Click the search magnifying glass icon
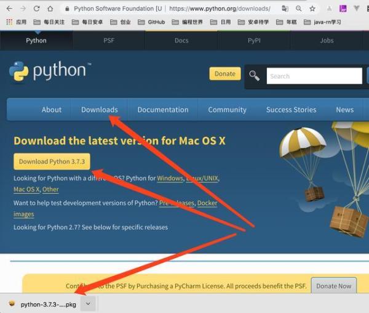This screenshot has width=369, height=313. pyautogui.click(x=255, y=76)
